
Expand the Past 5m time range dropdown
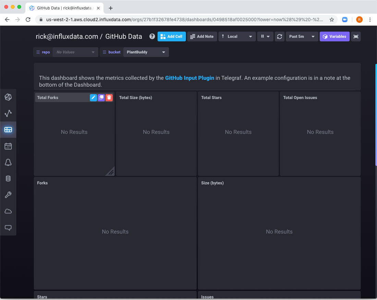coord(301,36)
